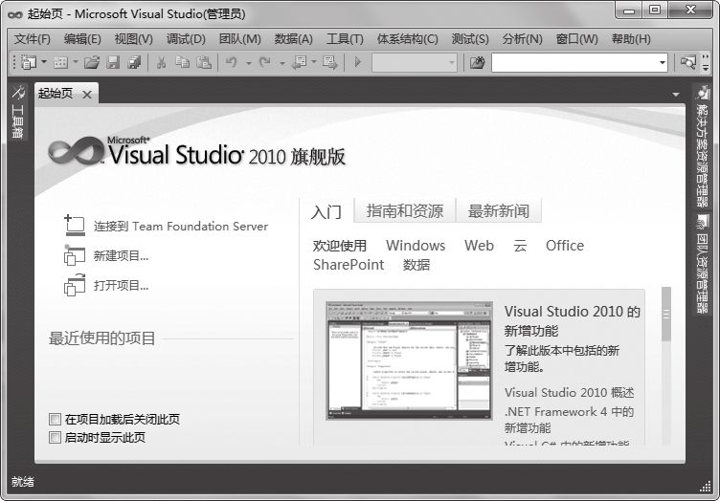The height and width of the screenshot is (501, 720).
Task: Click the Copy toolbar icon
Action: 182,62
